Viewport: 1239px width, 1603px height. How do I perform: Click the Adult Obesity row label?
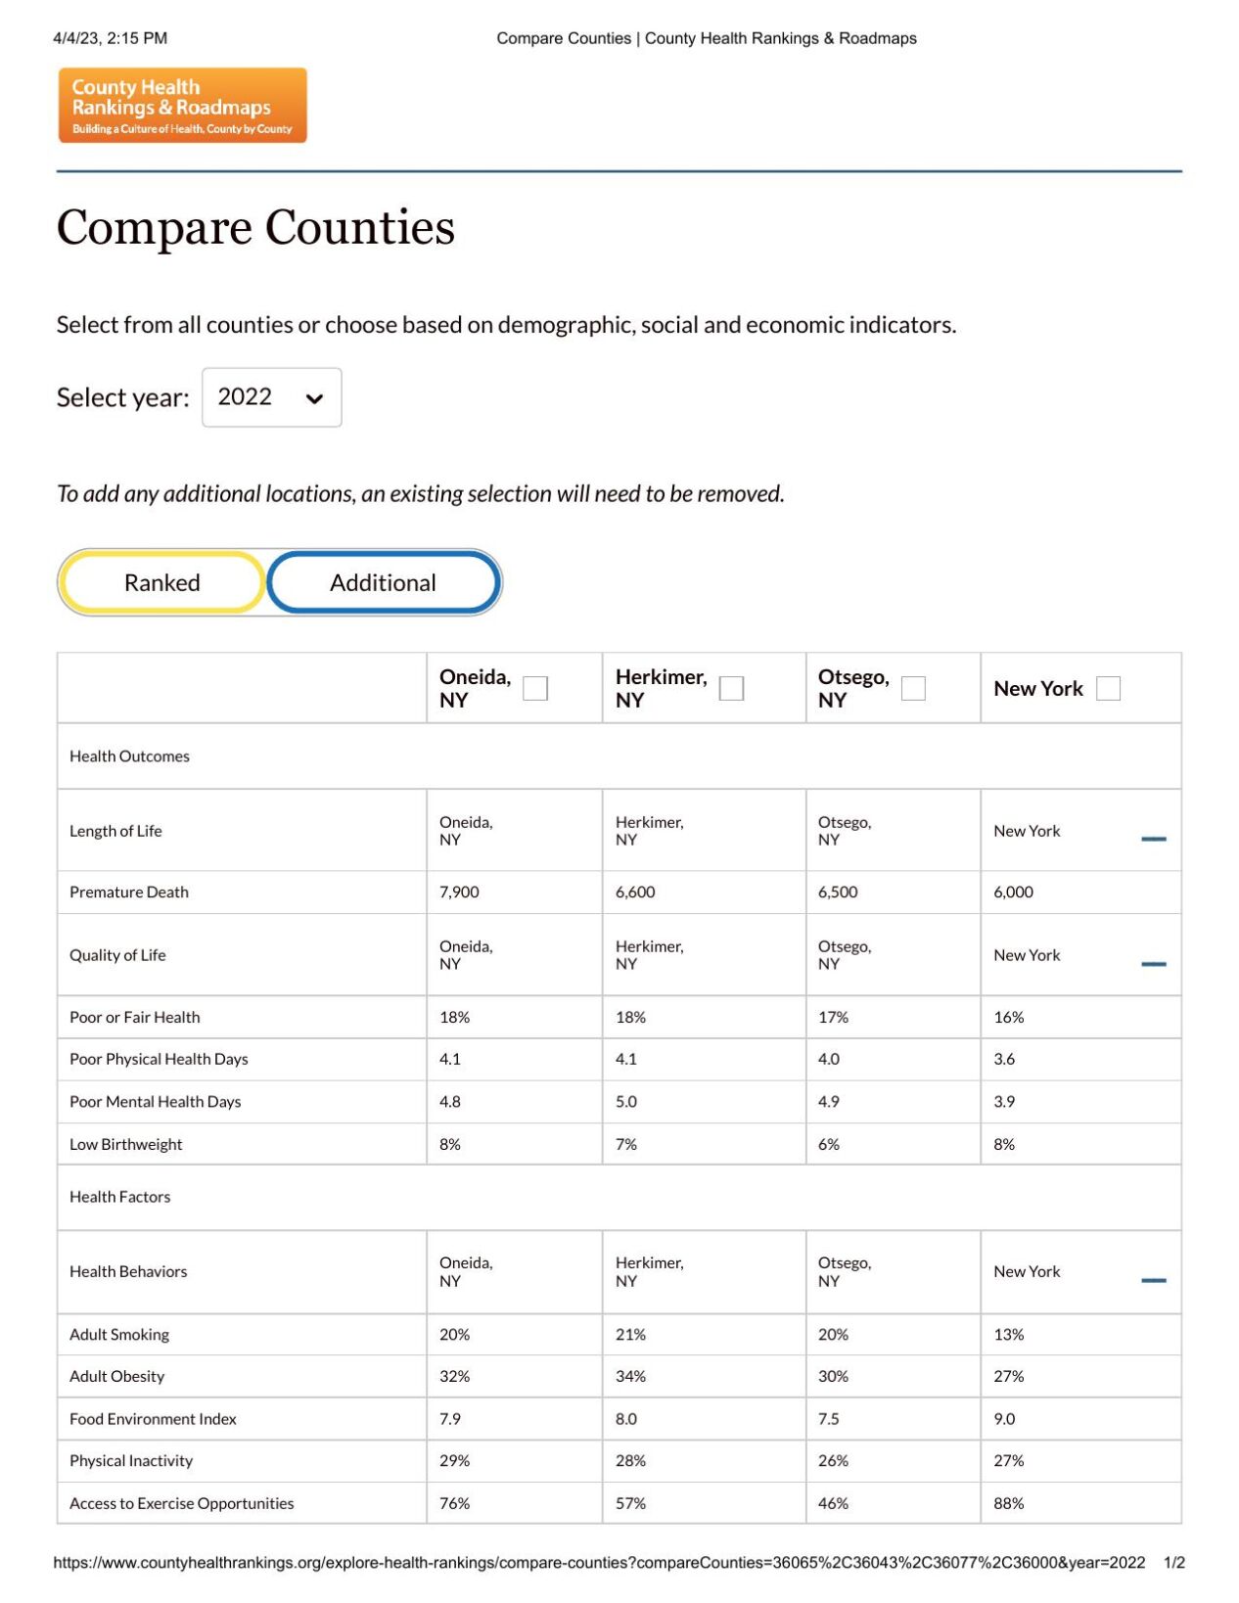[117, 1376]
